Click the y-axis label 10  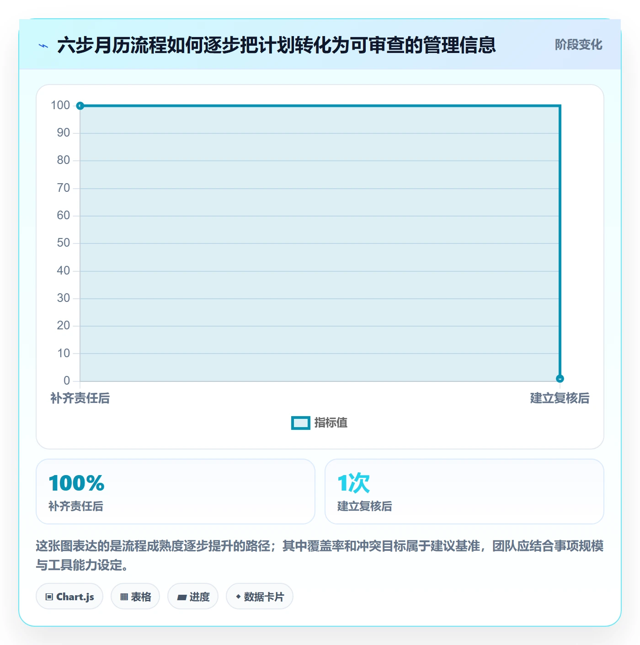tap(64, 354)
